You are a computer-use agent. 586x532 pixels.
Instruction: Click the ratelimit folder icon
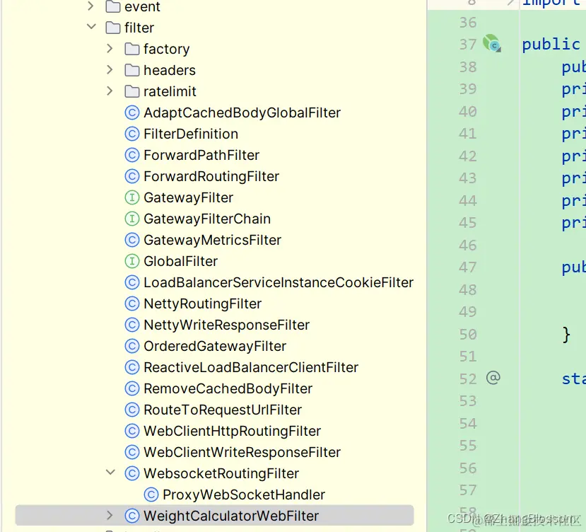132,91
